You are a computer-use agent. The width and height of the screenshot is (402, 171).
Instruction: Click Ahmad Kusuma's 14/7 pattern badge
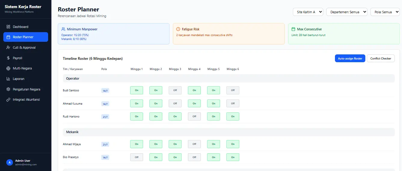(105, 104)
